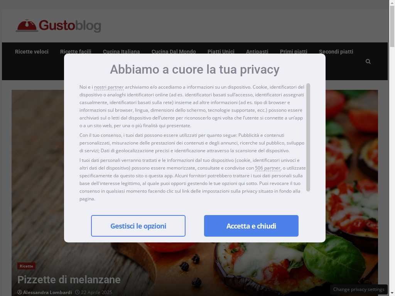This screenshot has width=395, height=296.
Task: Open Ricette facili menu item
Action: (x=76, y=52)
